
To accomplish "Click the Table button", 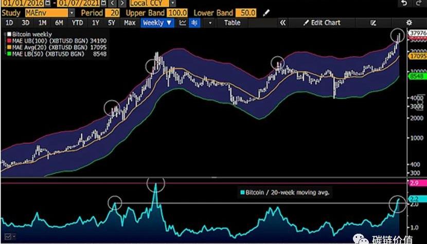I will pyautogui.click(x=232, y=23).
